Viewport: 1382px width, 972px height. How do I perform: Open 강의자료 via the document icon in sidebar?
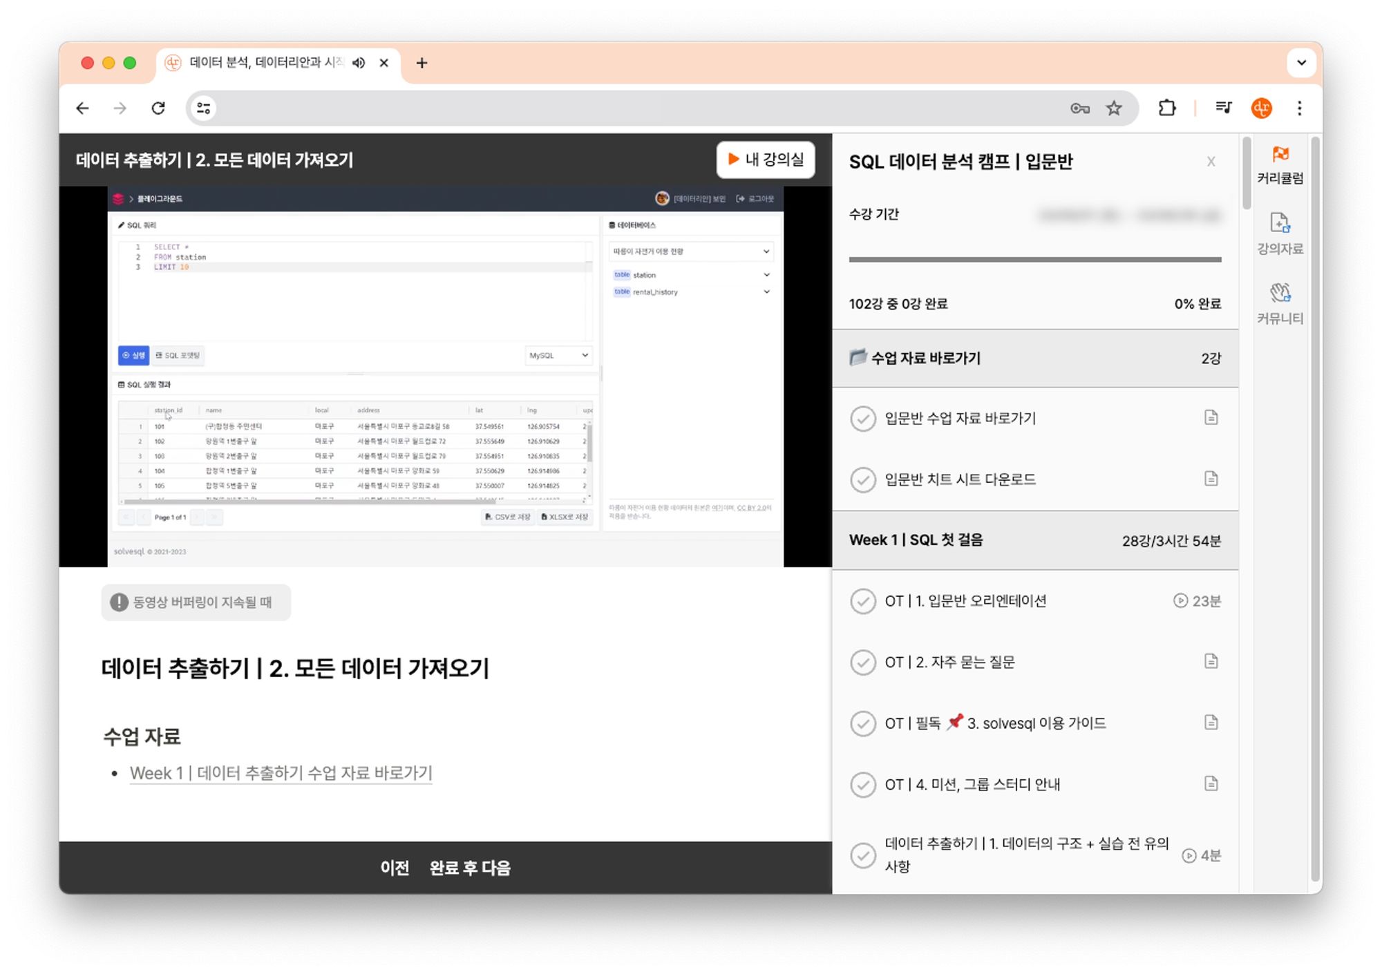tap(1280, 231)
